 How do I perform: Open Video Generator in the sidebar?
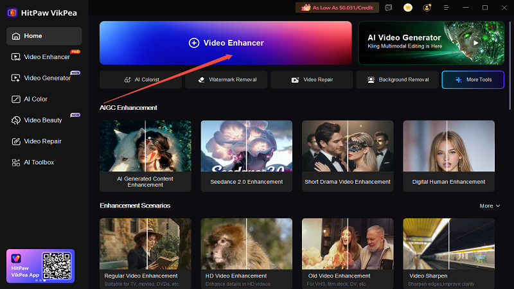click(x=44, y=78)
